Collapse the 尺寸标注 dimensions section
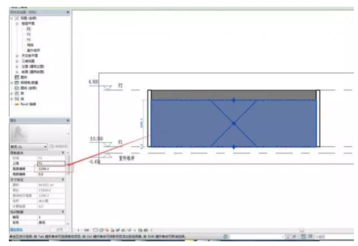Screen dimensions: 358x246 (x=63, y=180)
